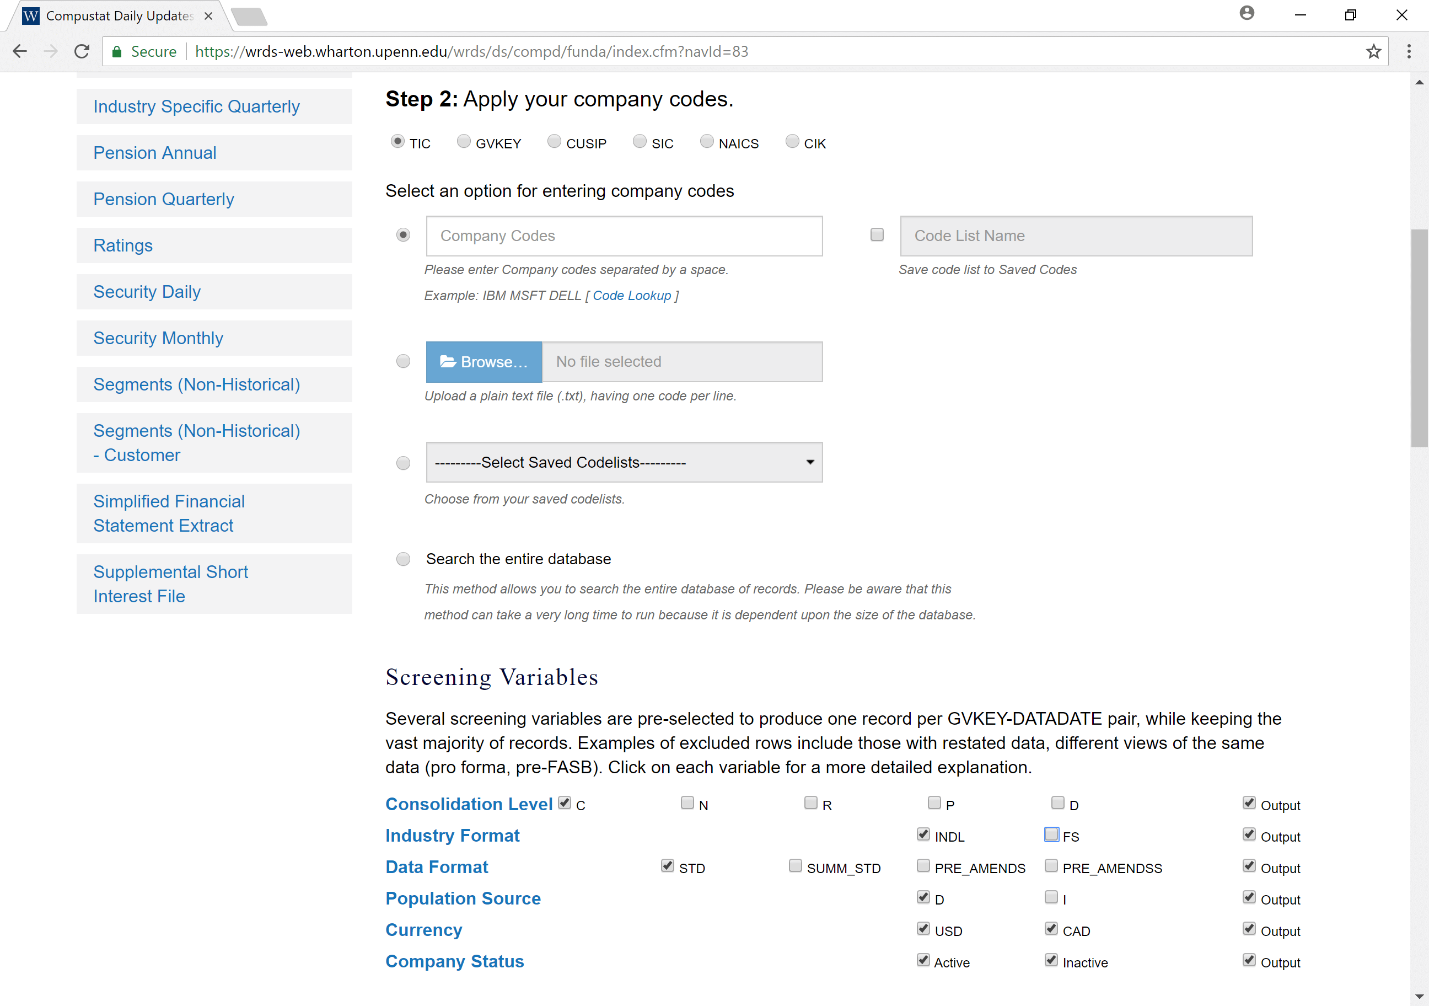
Task: Close the Compustat Daily Updates tab
Action: tap(208, 16)
